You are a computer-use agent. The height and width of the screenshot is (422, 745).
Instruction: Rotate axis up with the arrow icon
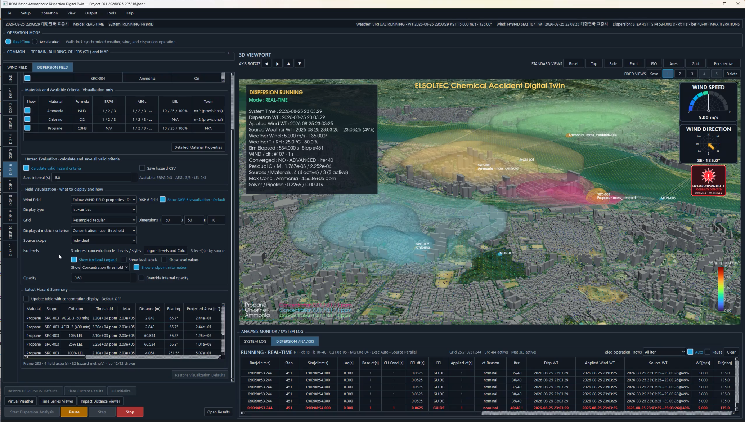click(x=288, y=64)
